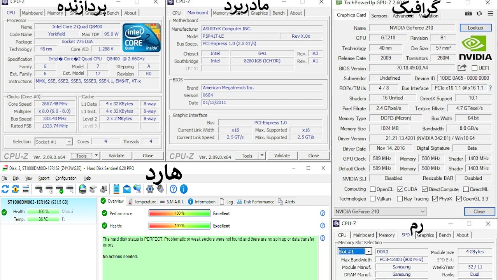The height and width of the screenshot is (280, 498).
Task: Click the blue refresh arrows icon in Hard Disk Sentinel
Action: pos(5,189)
